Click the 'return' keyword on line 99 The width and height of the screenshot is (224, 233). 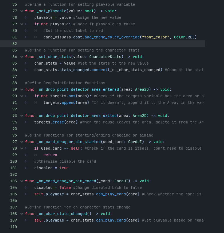click(x=50, y=155)
